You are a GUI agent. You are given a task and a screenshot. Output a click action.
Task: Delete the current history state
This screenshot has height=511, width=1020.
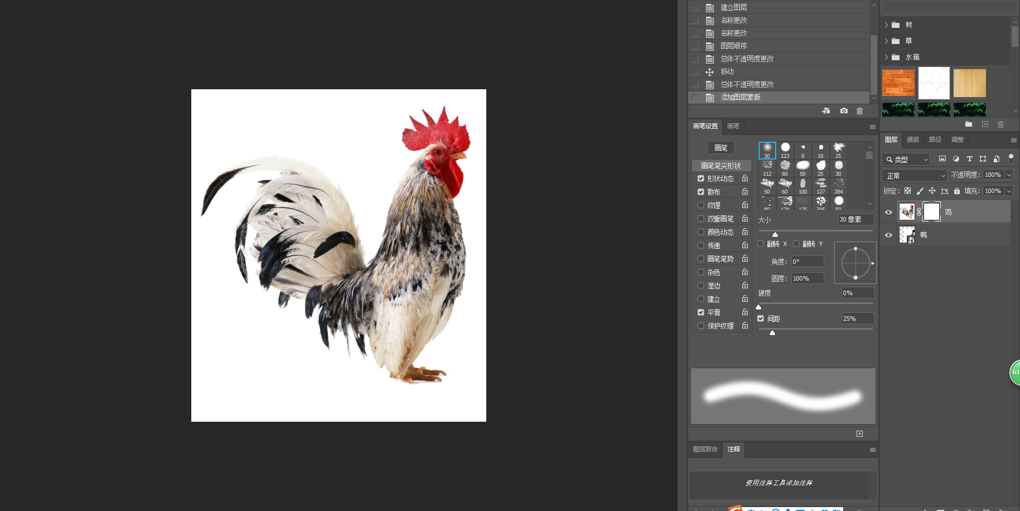(860, 111)
